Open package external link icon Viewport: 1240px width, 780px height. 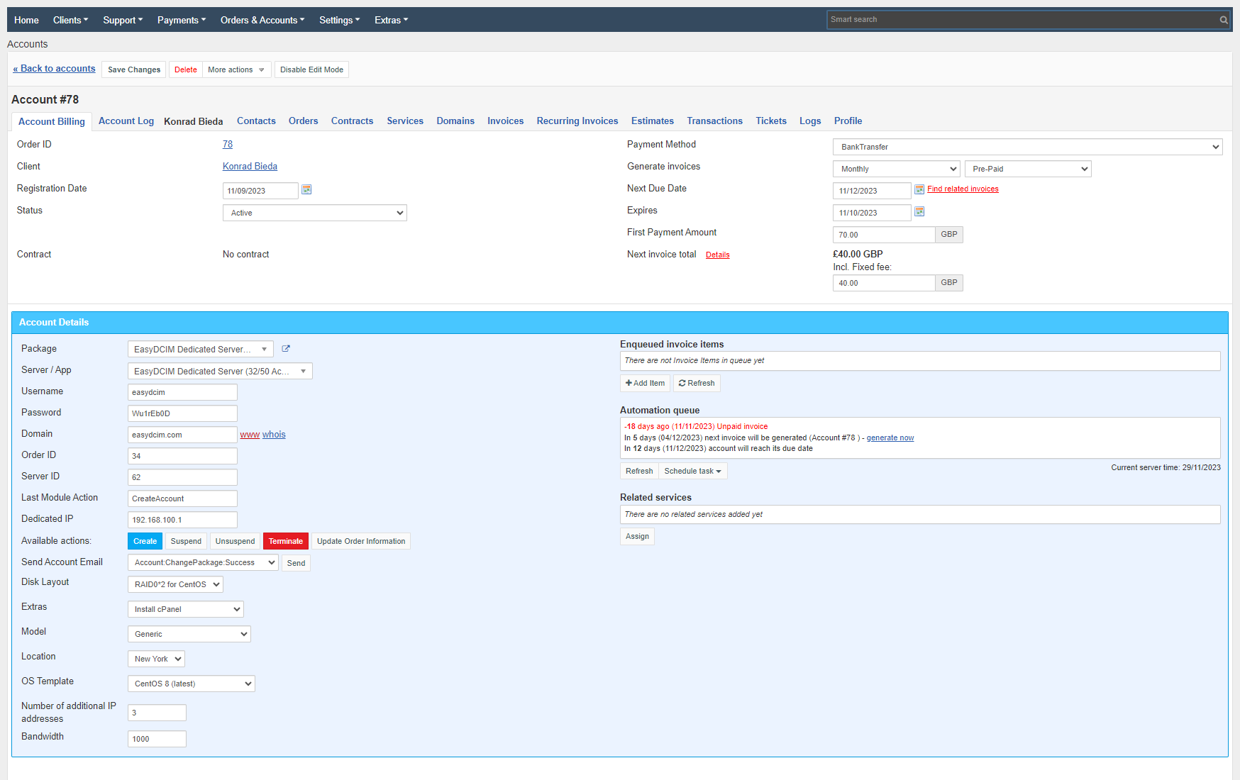click(x=286, y=349)
